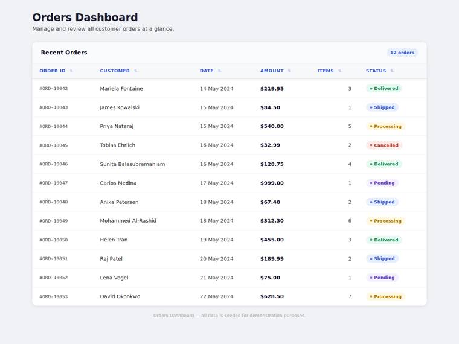Click the sort icon next to Items
459x344 pixels.
340,71
